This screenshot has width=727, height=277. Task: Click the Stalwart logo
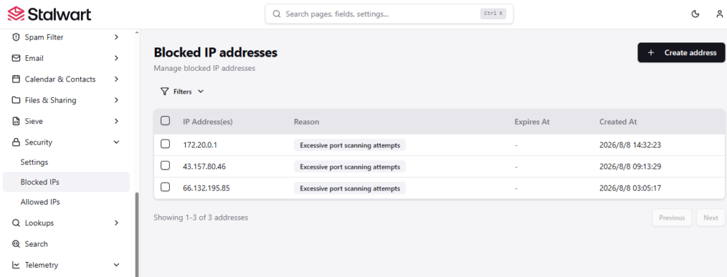(50, 14)
